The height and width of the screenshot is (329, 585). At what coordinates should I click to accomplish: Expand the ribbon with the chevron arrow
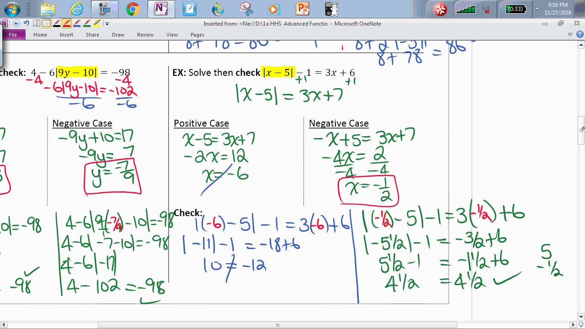point(570,35)
